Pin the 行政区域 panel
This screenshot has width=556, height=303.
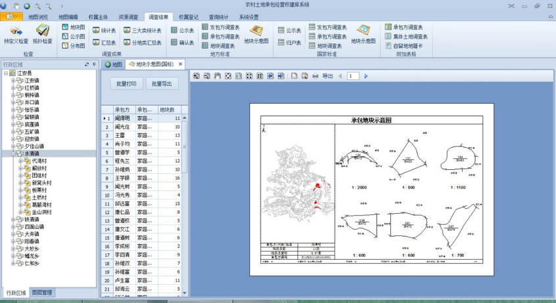pos(93,64)
